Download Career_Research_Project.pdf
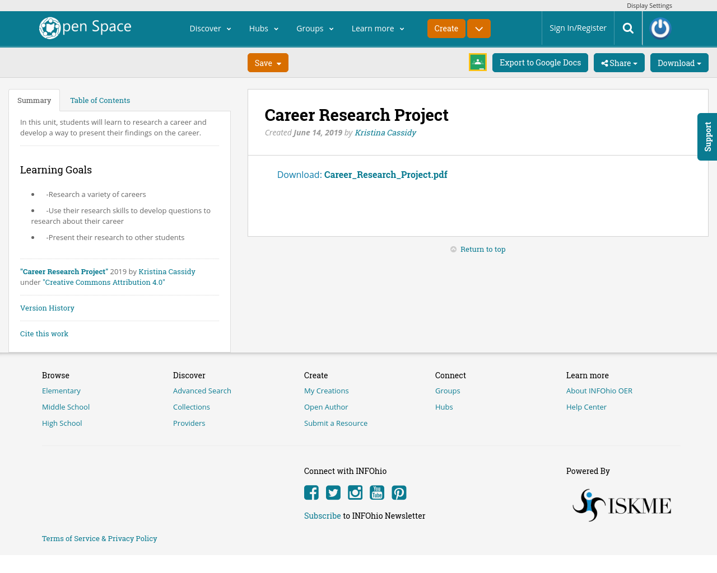The width and height of the screenshot is (717, 573). tap(385, 173)
